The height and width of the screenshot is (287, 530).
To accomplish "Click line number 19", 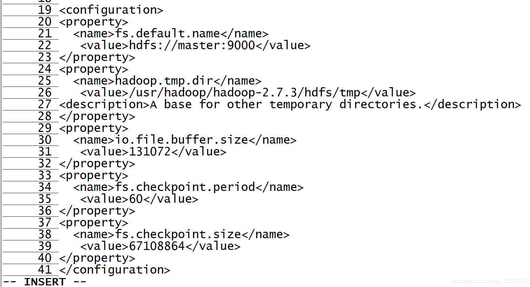I will point(45,10).
